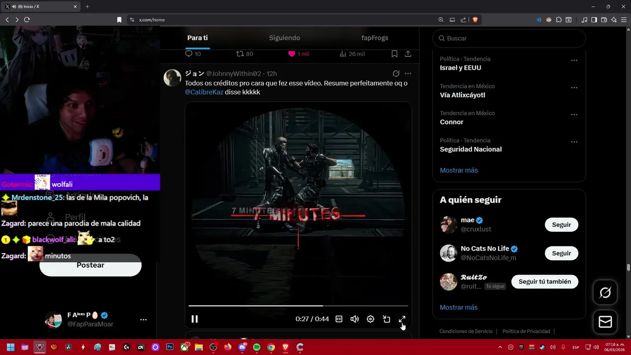Open the browser hamburger menu
Viewport: 631px width, 355px height.
(x=624, y=20)
